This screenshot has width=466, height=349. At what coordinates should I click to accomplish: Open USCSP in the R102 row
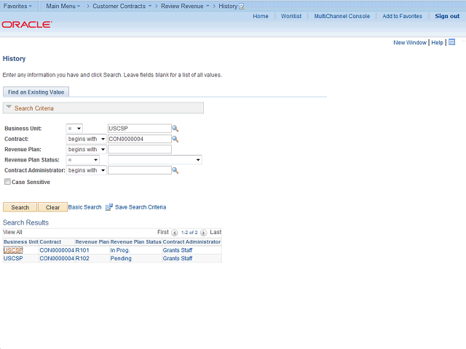13,259
